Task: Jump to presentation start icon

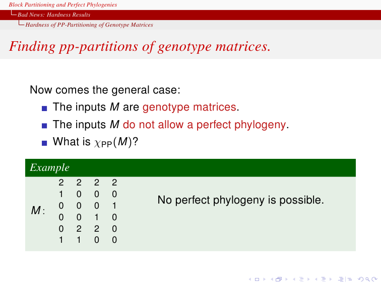Action: pyautogui.click(x=341, y=279)
